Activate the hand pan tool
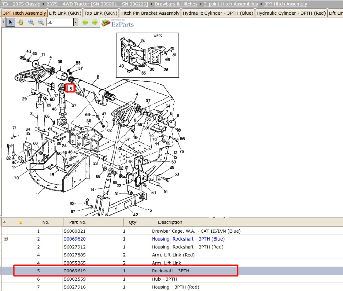The width and height of the screenshot is (343, 291). (20, 22)
